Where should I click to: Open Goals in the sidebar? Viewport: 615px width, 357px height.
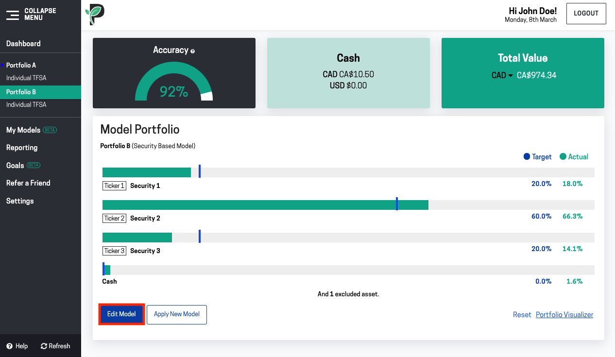coord(15,166)
